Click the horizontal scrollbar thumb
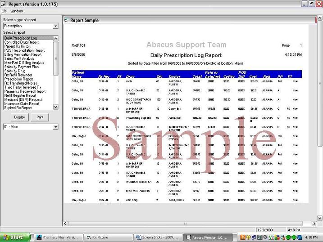Viewport: 323px width, 242px height. tap(185, 224)
